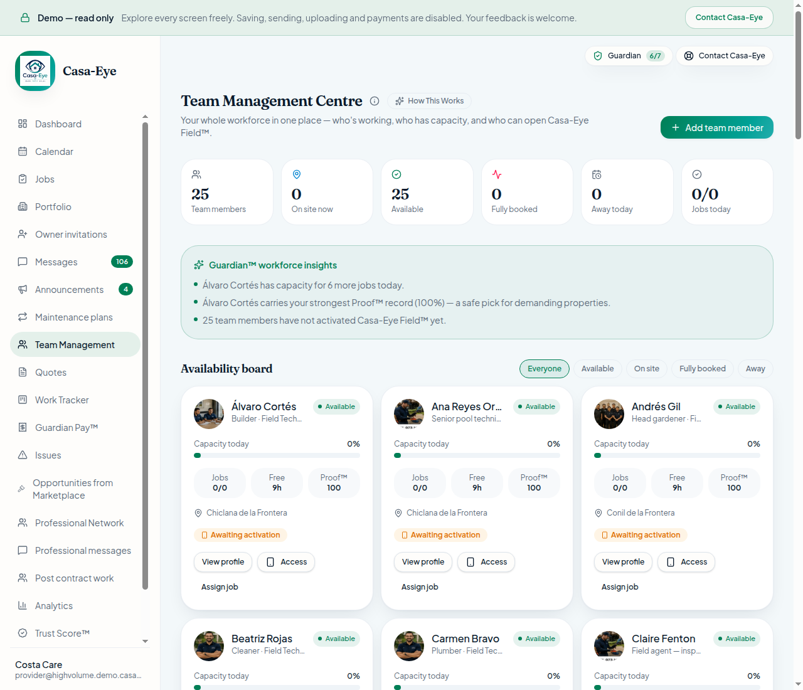Assign job to Andrés Gil
803x690 pixels.
(x=620, y=587)
